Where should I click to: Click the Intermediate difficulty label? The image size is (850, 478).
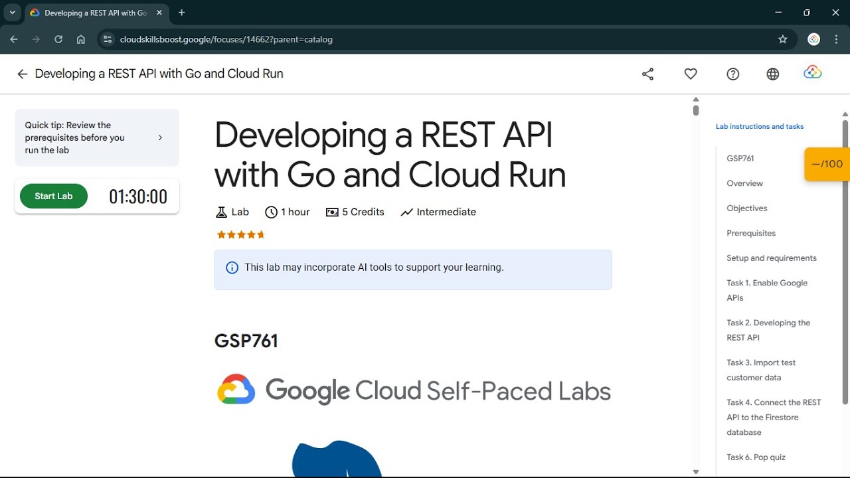click(446, 212)
